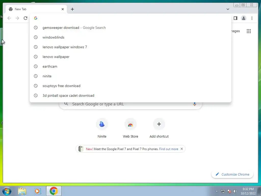
Task: Choose the earthcam suggestion
Action: click(x=130, y=66)
